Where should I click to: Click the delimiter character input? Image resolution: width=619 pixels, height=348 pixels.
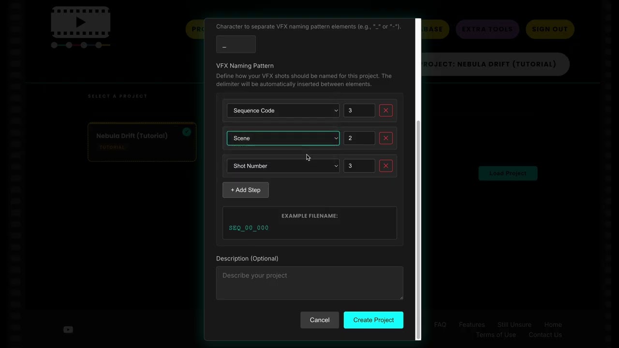tap(236, 44)
